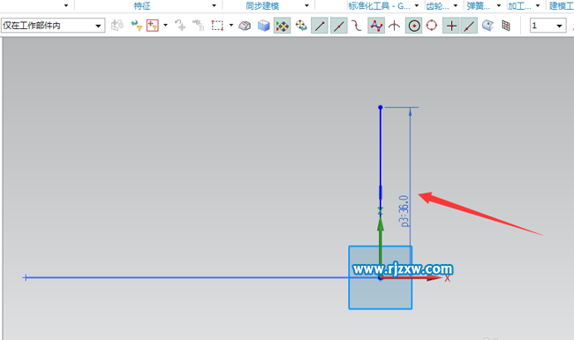Click the blue sketch plane square
Image resolution: width=574 pixels, height=340 pixels.
(381, 277)
